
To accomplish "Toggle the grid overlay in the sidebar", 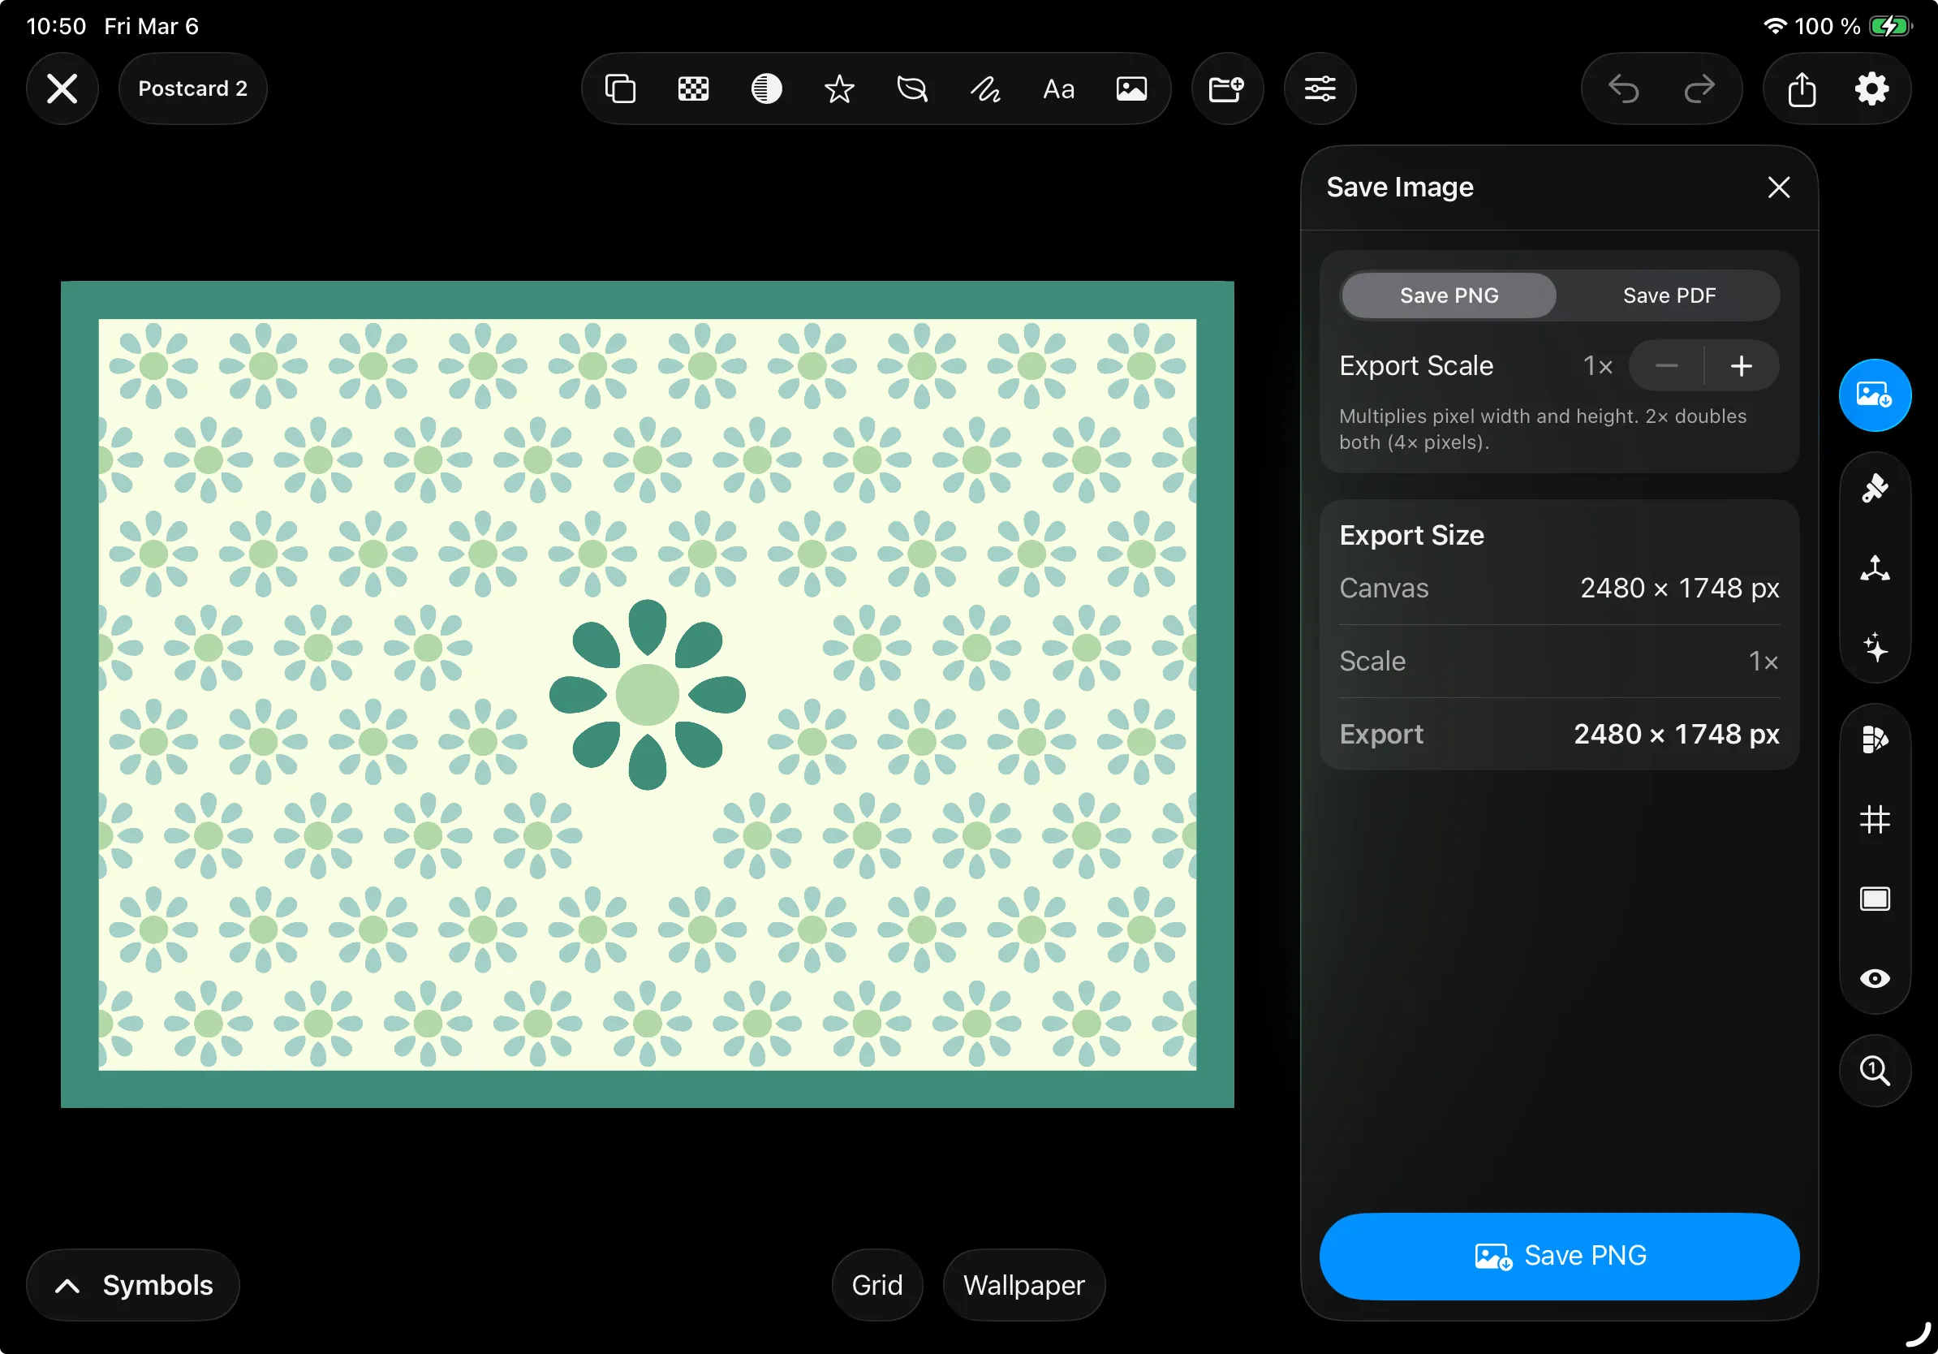I will click(1875, 820).
